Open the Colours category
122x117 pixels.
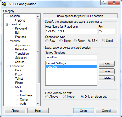20,62
